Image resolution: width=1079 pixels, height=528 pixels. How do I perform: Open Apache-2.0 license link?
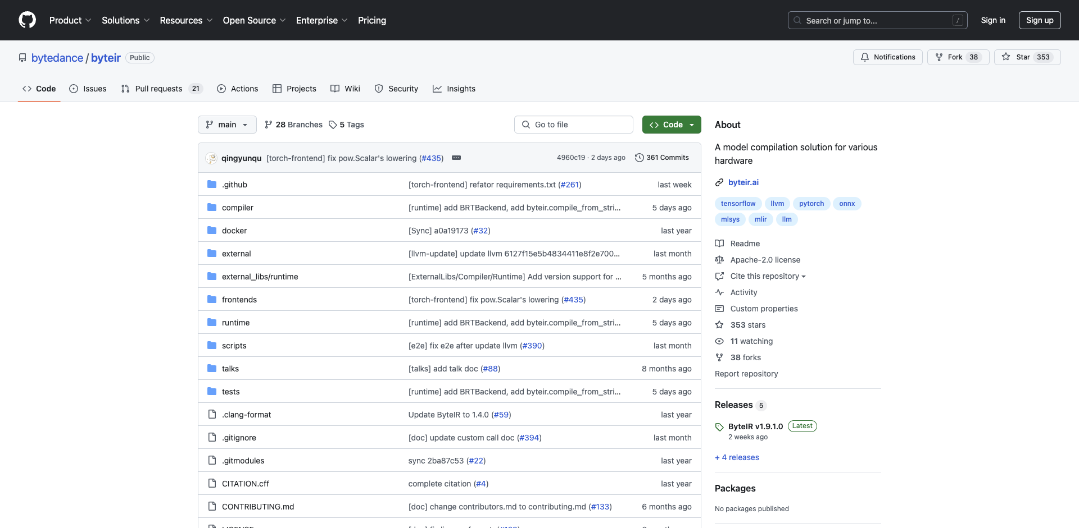coord(765,260)
